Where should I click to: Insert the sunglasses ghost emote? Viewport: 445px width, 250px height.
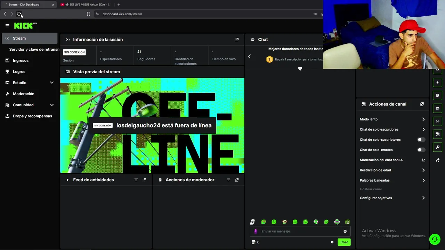[253, 222]
